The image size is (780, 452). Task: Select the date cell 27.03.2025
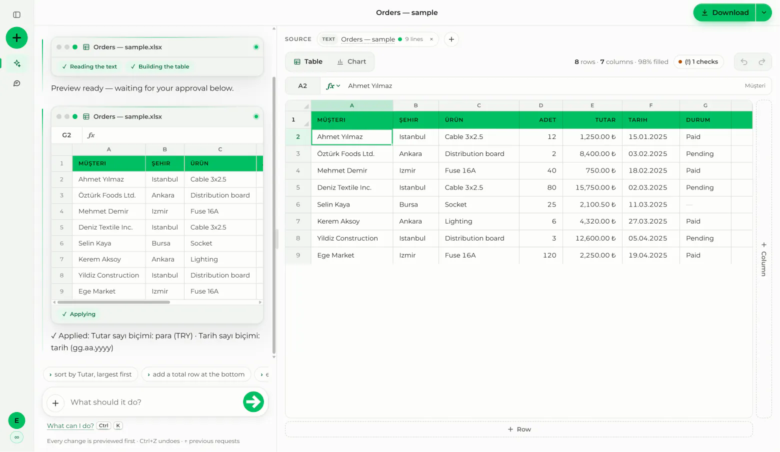click(651, 221)
